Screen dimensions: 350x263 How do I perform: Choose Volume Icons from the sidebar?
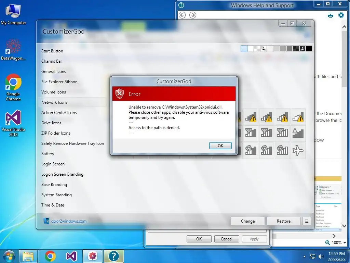pyautogui.click(x=54, y=92)
